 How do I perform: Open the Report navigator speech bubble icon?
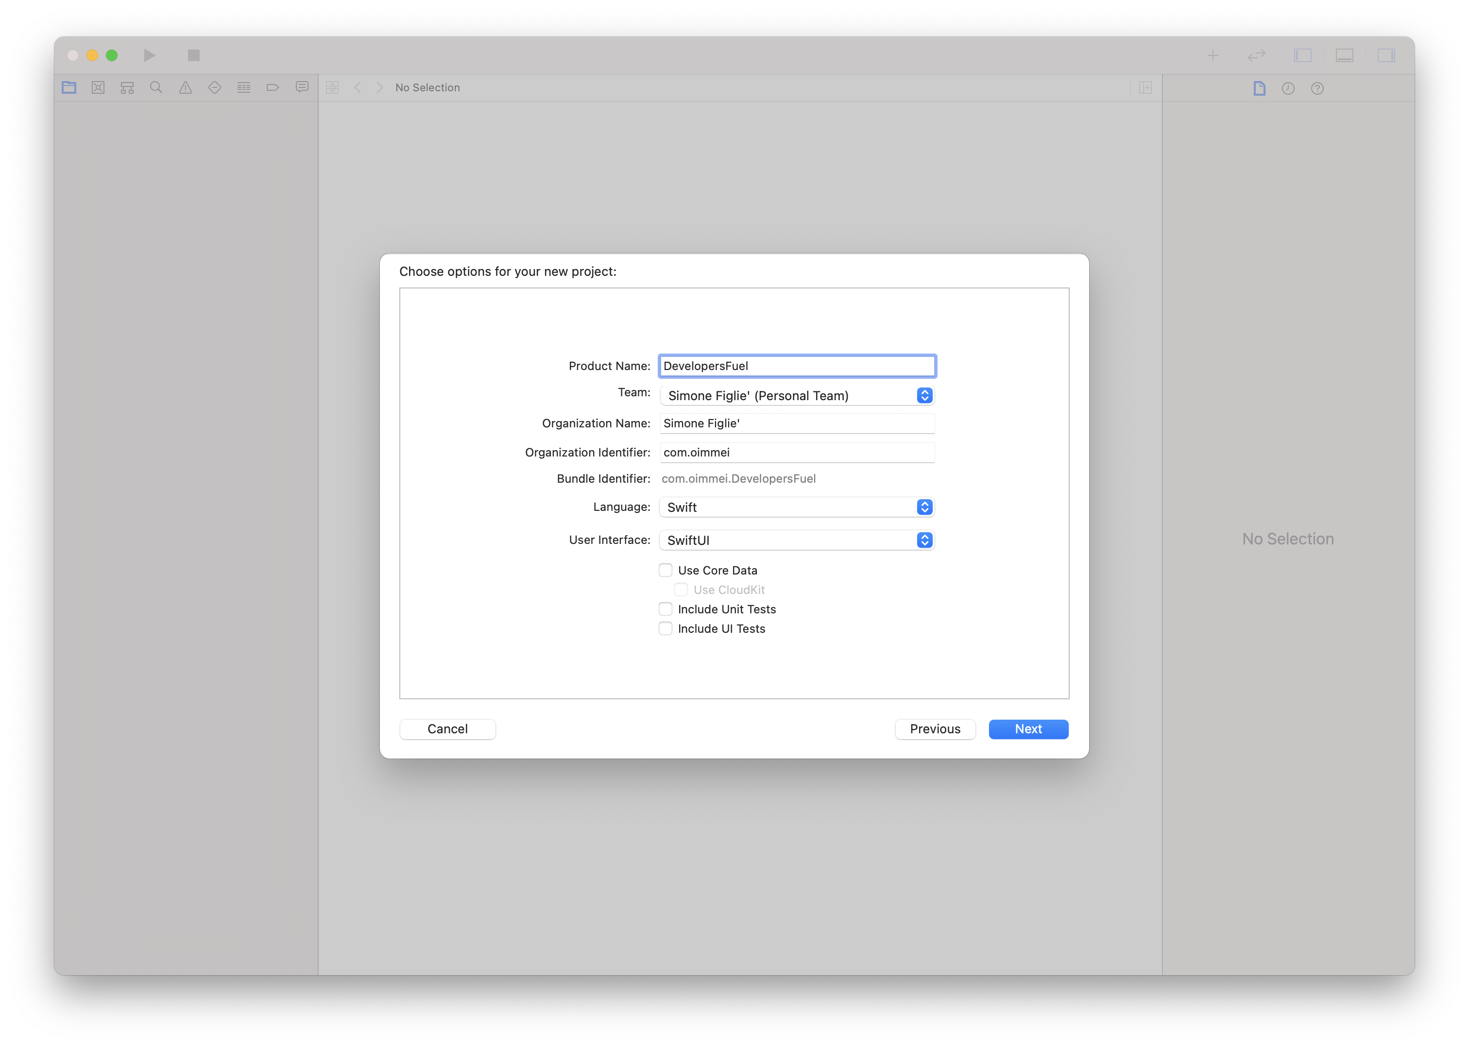[x=302, y=87]
